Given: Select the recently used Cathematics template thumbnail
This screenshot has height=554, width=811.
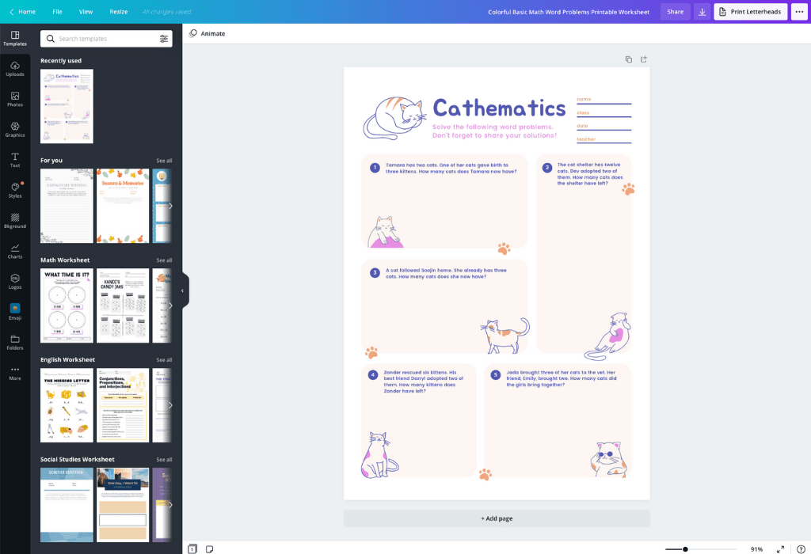Looking at the screenshot, I should pos(67,106).
